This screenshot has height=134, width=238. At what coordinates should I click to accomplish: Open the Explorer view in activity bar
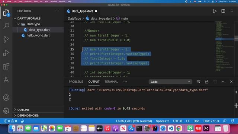pyautogui.click(x=6, y=13)
